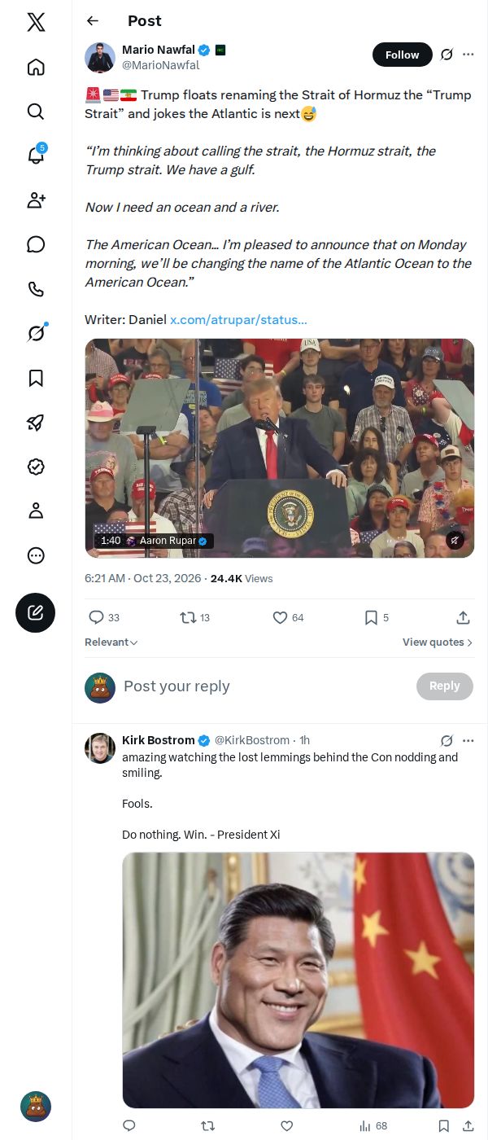
Task: Open the Profile item in sidebar
Action: 36,511
